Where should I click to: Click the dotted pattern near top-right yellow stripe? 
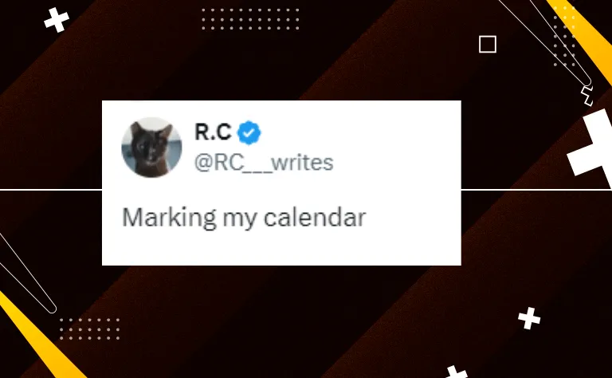click(x=565, y=36)
